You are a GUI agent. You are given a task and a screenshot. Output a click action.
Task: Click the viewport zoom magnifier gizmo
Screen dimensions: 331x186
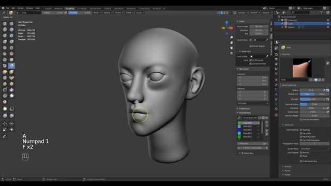(232, 37)
